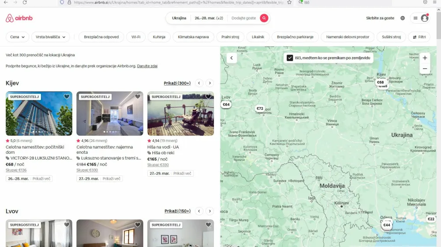Expand Prikaži več on Luksuzno stanovanje
This screenshot has width=441, height=247.
pyautogui.click(x=112, y=178)
